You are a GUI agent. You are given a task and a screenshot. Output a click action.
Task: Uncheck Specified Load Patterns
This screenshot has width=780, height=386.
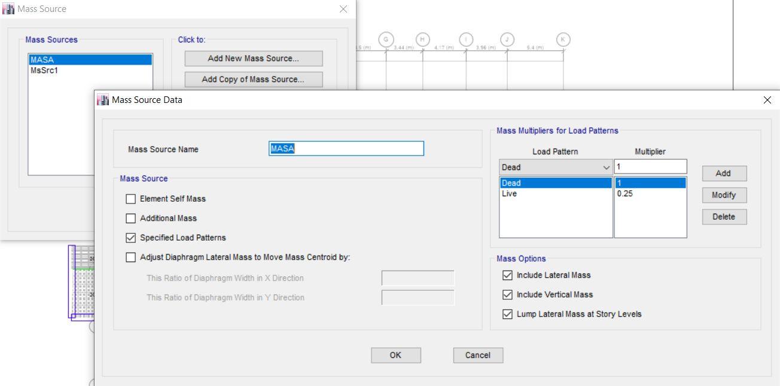point(131,238)
